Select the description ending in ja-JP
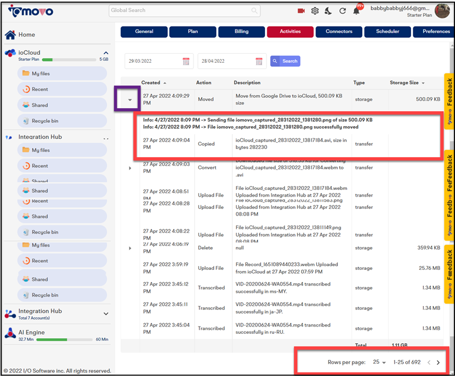455x376 pixels. [283, 308]
